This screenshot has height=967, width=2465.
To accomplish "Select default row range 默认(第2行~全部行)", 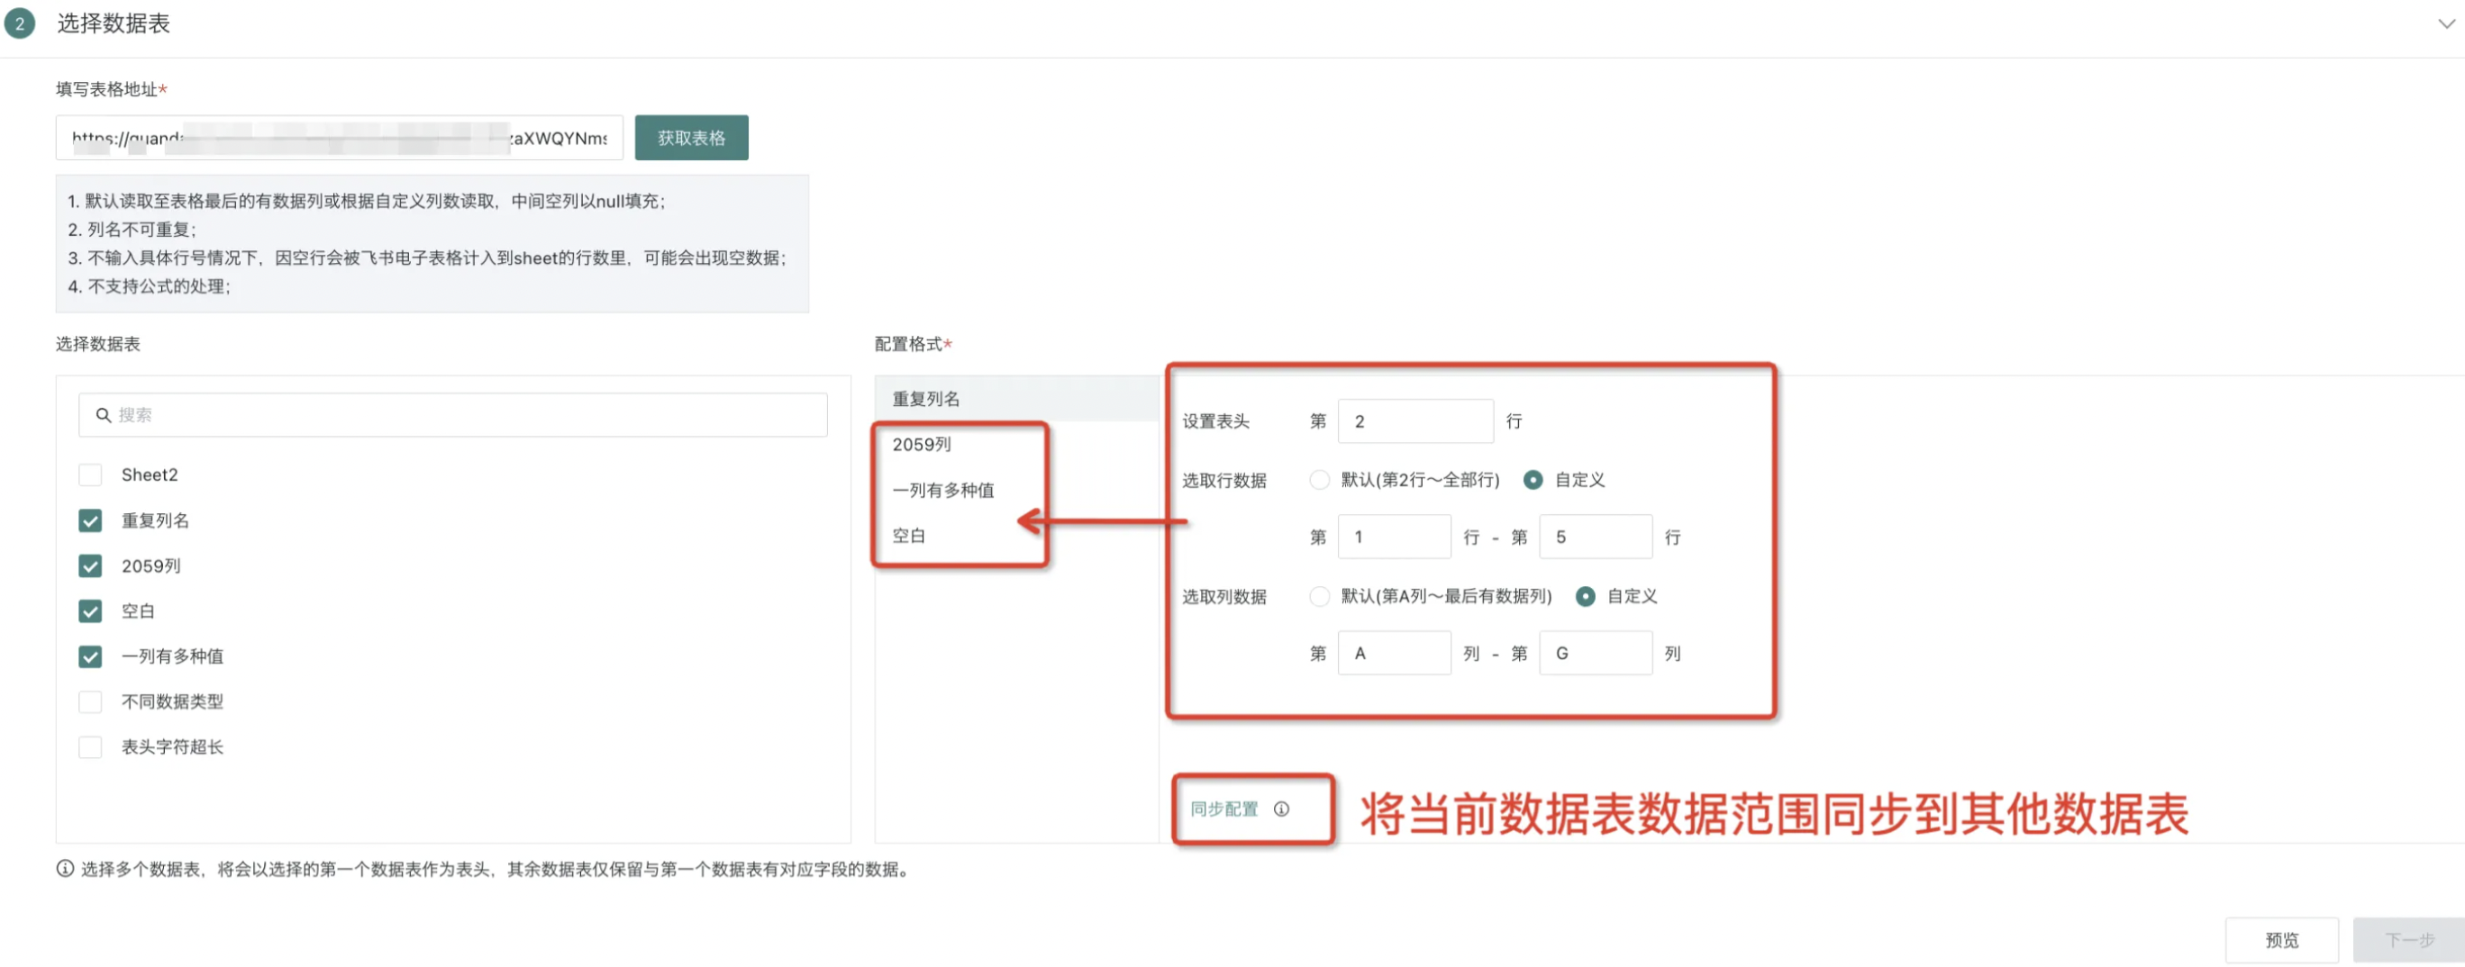I will pyautogui.click(x=1320, y=479).
